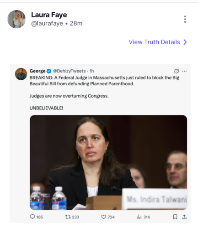This screenshot has height=228, width=198.
Task: Click the retweet arrows icon
Action: tap(68, 217)
